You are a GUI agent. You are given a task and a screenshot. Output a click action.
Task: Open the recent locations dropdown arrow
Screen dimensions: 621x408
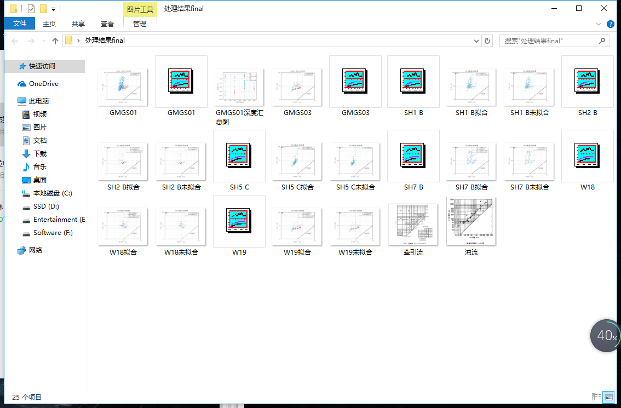pyautogui.click(x=44, y=41)
